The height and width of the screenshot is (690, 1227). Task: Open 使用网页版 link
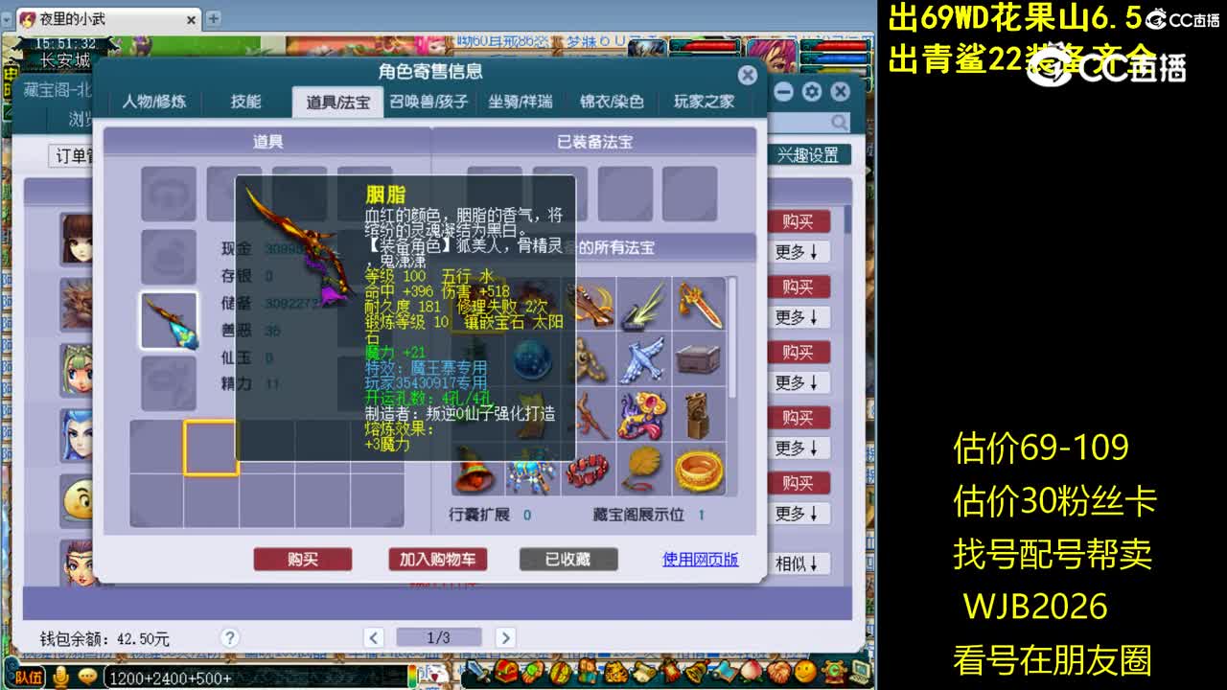[x=701, y=559]
